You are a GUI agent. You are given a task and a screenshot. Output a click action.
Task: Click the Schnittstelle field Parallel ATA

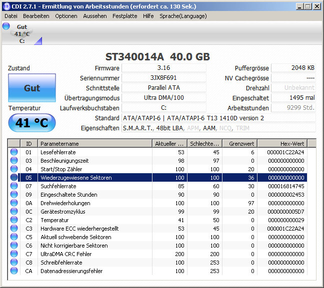tap(164, 88)
